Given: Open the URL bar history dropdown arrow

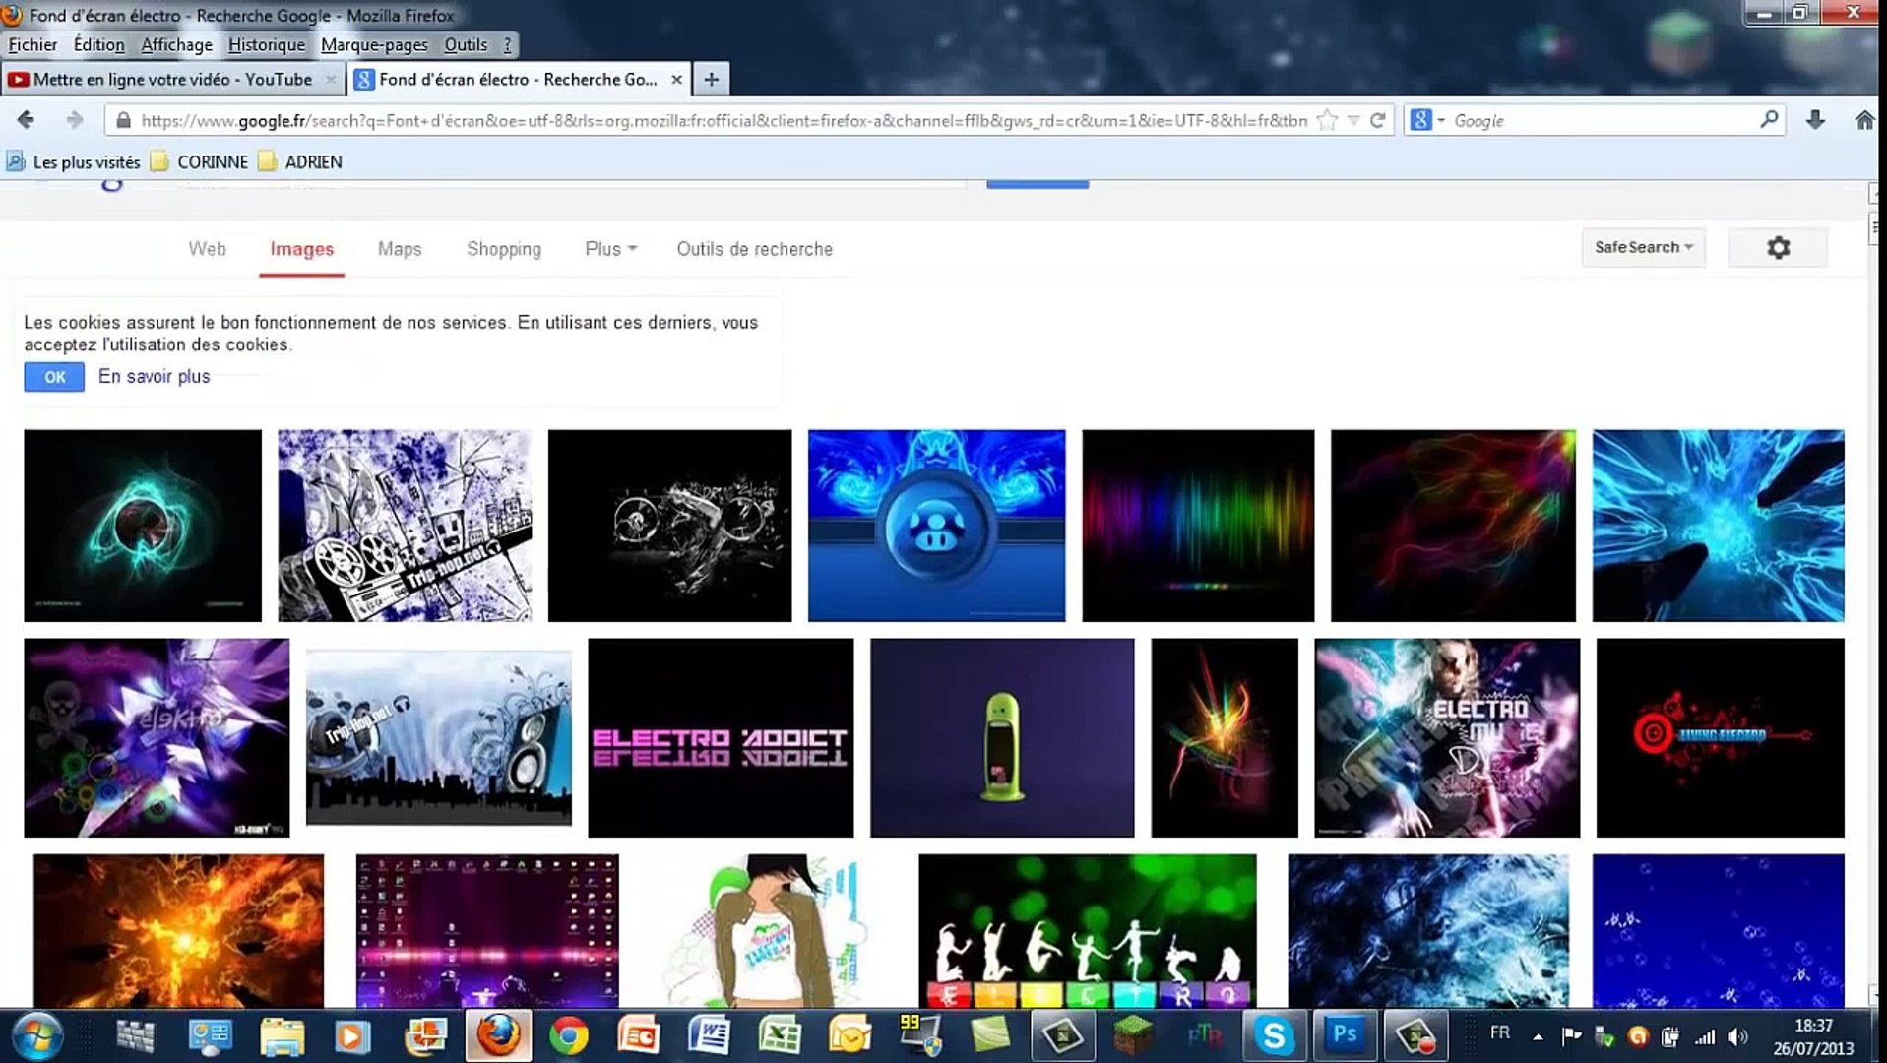Looking at the screenshot, I should tap(1353, 120).
